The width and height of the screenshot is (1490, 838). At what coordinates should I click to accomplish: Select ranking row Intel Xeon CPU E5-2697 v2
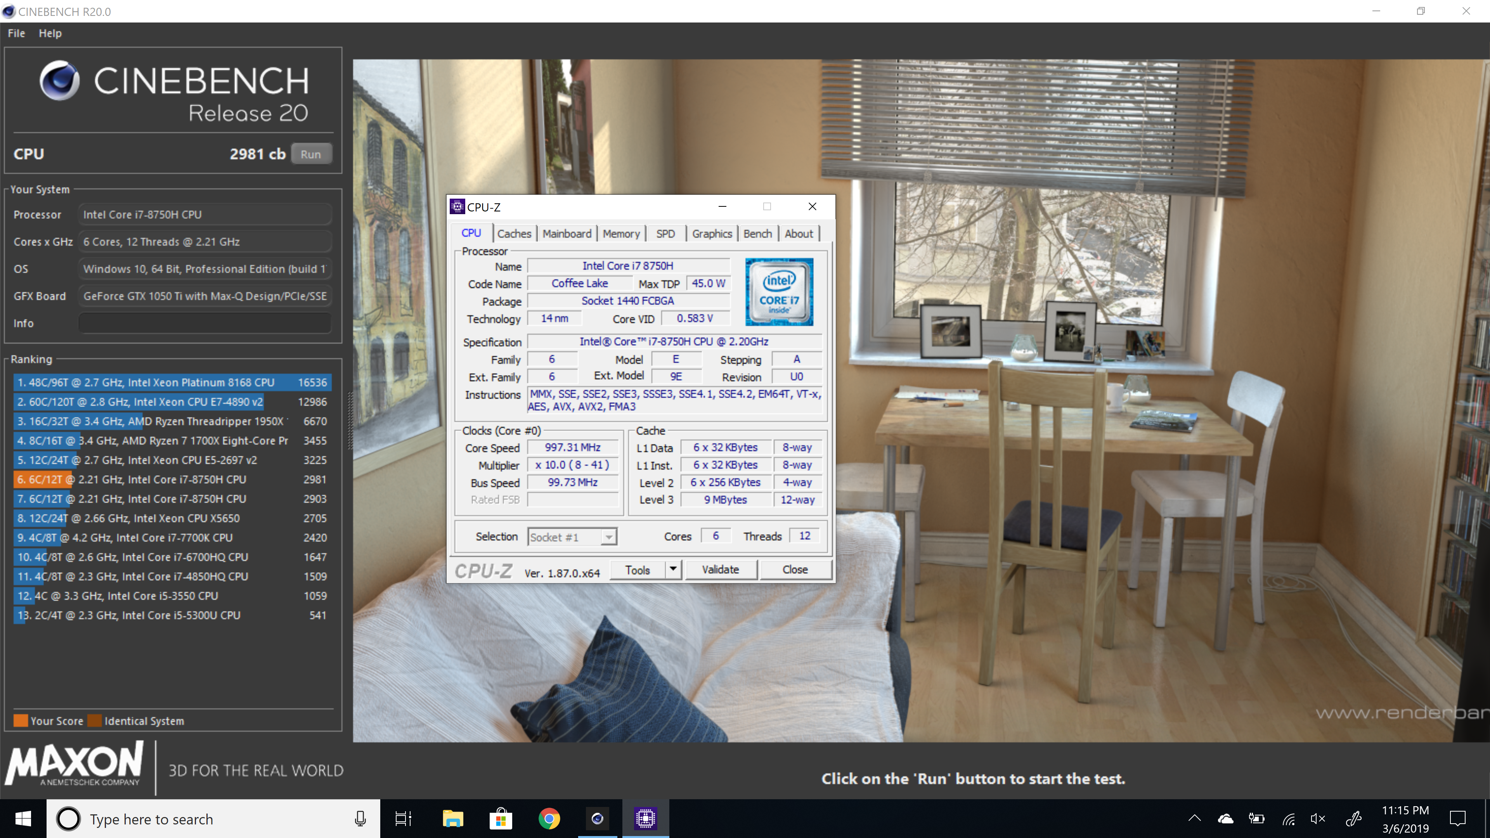pos(172,461)
